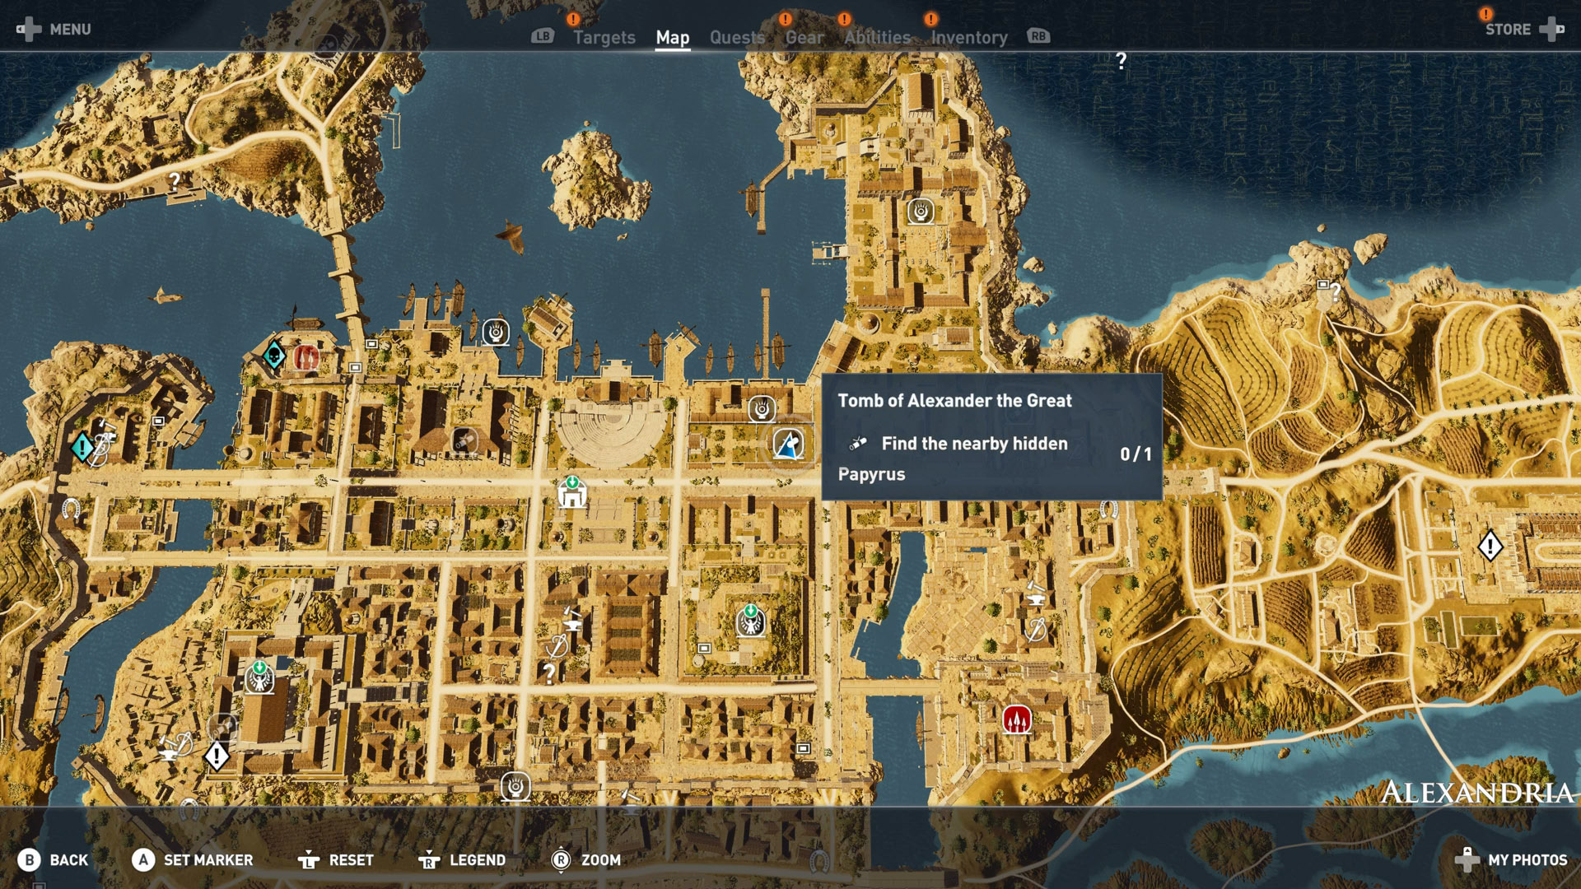
Task: Open My Photos at bottom right
Action: [x=1527, y=859]
